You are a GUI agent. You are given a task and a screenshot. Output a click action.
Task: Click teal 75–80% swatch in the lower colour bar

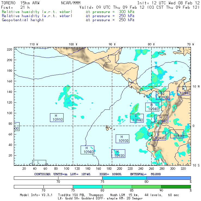click(87, 187)
